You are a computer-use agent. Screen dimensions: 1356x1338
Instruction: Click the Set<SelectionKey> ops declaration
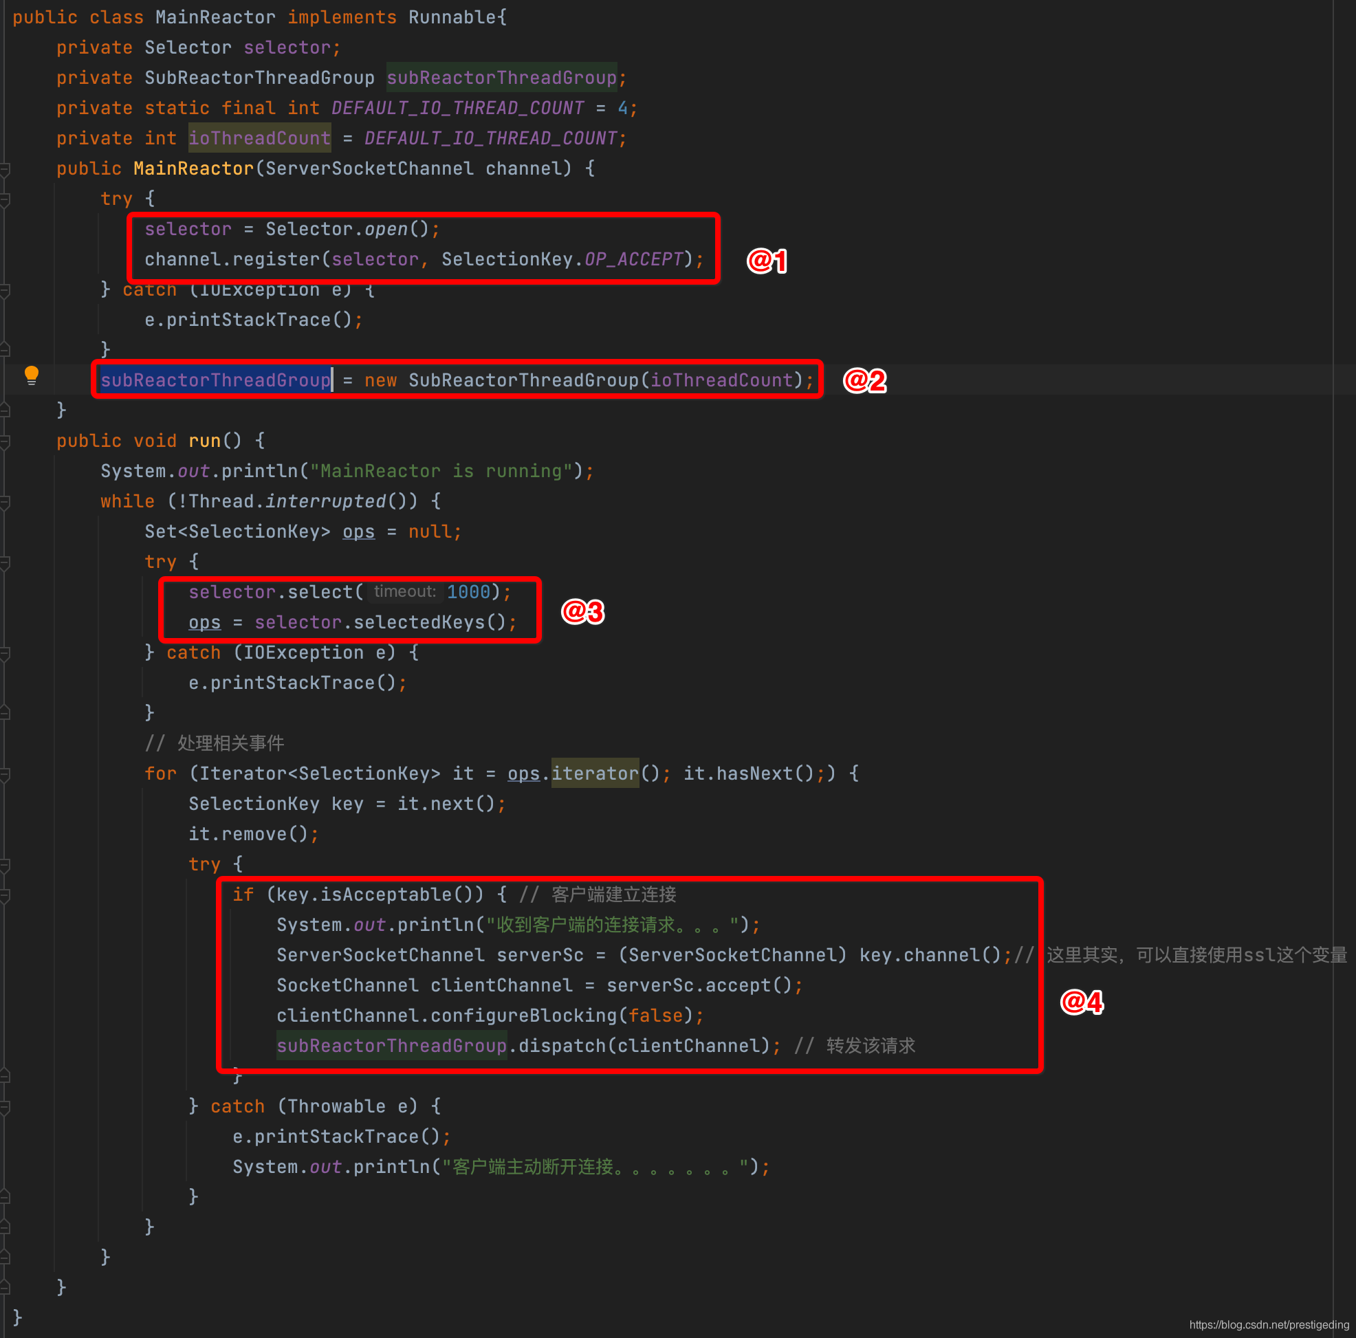[x=303, y=531]
